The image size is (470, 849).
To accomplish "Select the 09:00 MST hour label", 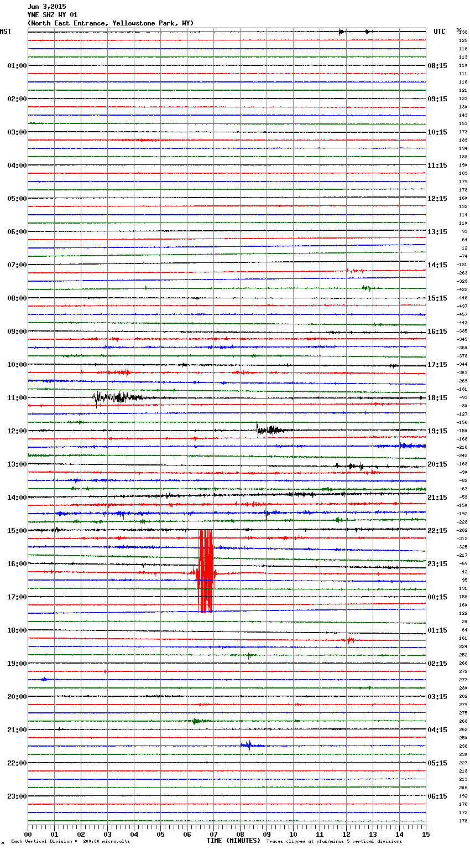I will [17, 332].
